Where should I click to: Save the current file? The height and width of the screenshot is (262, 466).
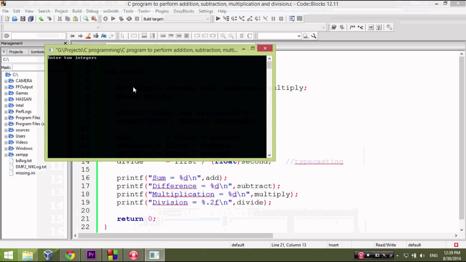[x=23, y=19]
